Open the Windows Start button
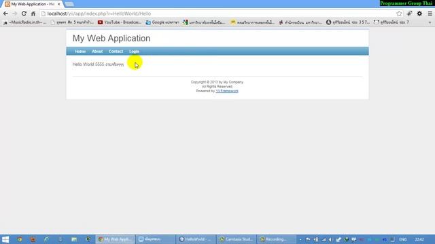The height and width of the screenshot is (244, 435). coord(5,239)
